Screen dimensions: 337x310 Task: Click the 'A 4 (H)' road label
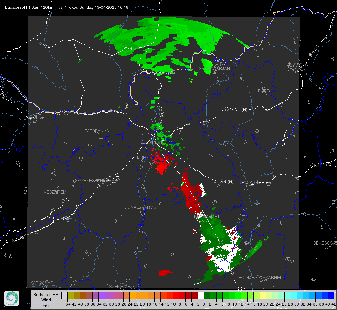click(227, 182)
